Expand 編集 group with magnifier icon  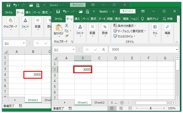pos(167,30)
